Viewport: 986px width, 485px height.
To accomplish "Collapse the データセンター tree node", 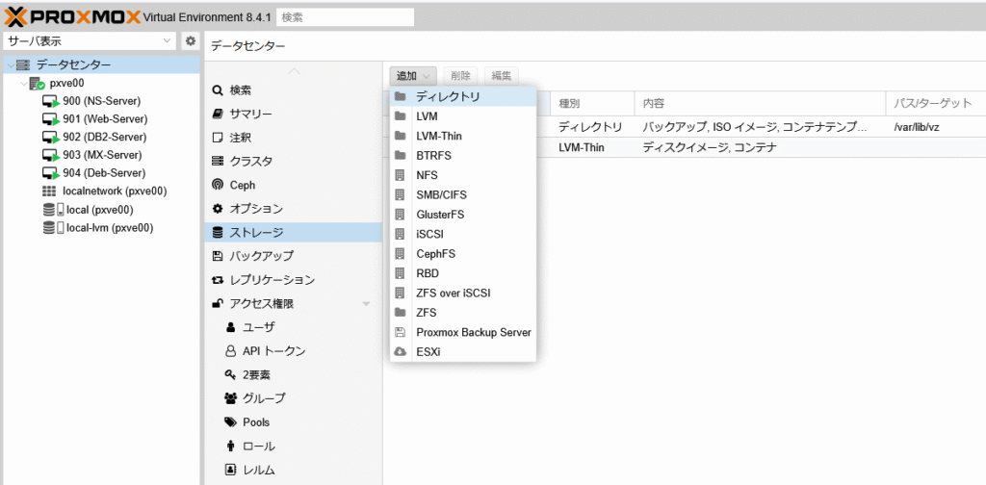I will (10, 64).
